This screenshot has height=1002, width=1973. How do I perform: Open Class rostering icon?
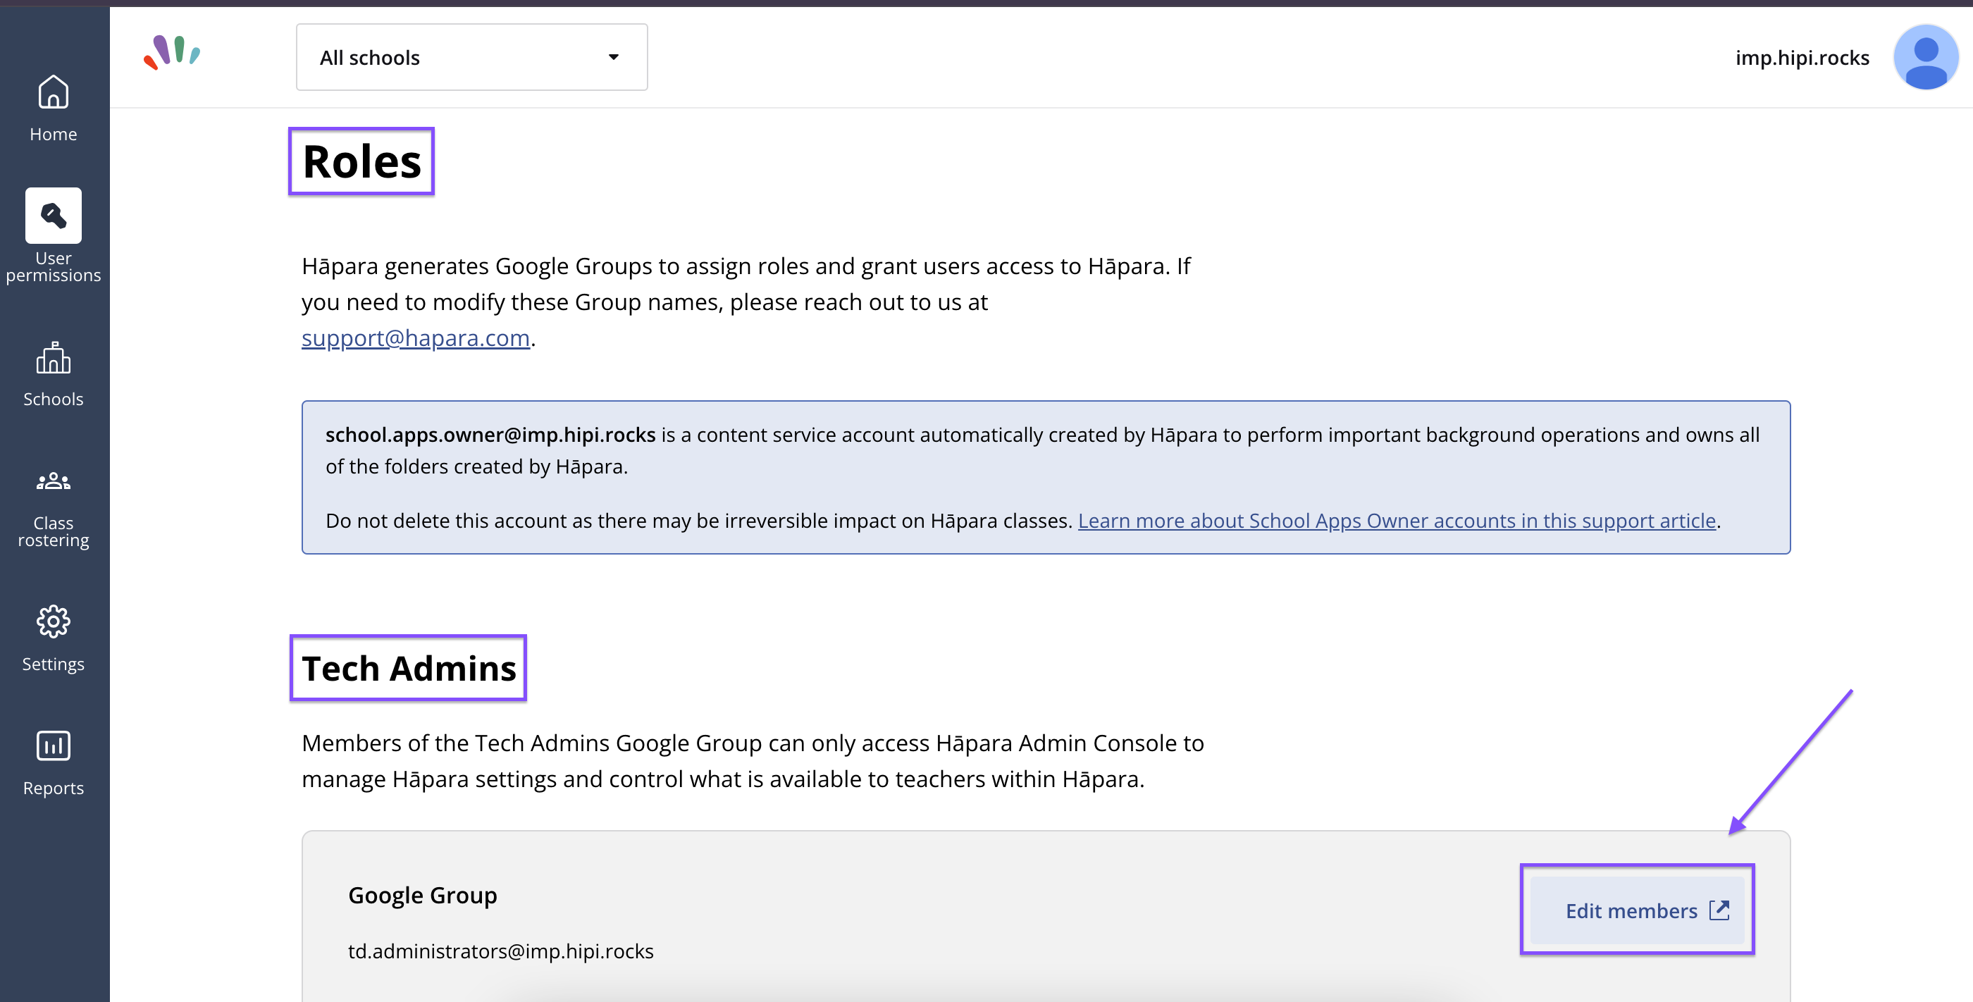[53, 481]
